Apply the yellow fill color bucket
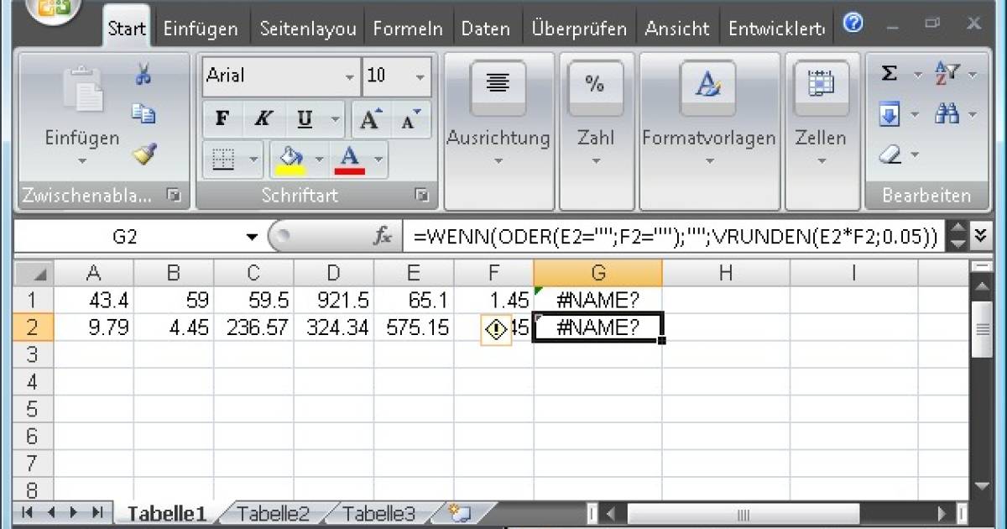The width and height of the screenshot is (1007, 529). 290,157
